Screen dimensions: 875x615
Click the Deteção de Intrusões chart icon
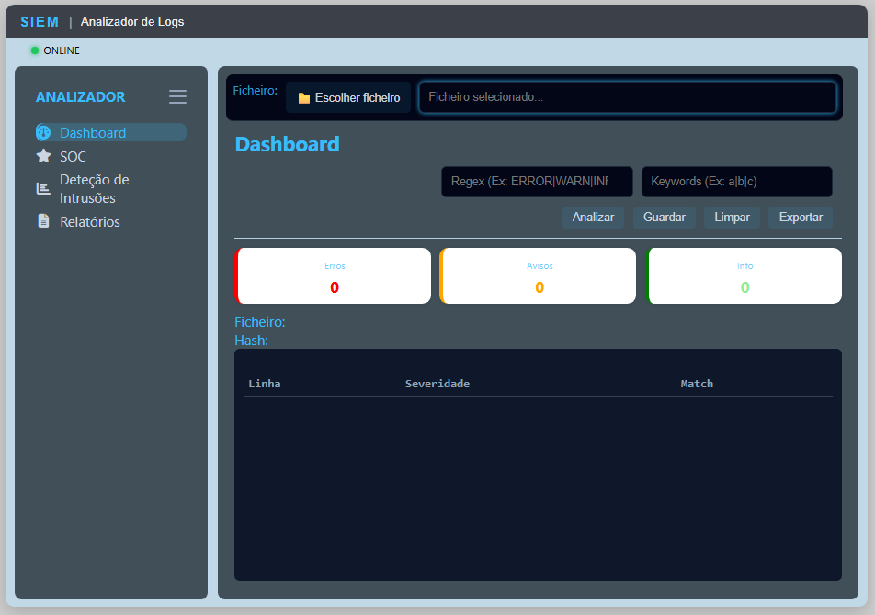[43, 188]
